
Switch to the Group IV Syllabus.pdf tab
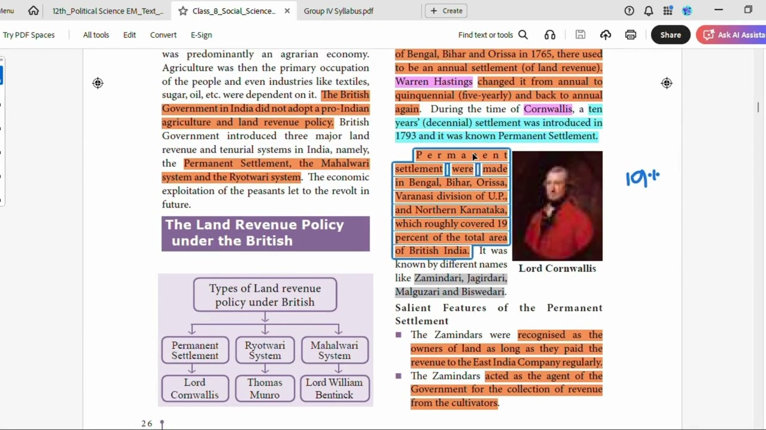[339, 11]
